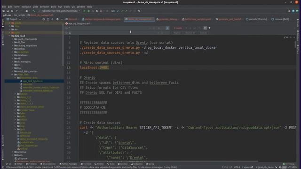Open the Edit menu
This screenshot has height=169, width=301.
pyautogui.click(x=10, y=7)
